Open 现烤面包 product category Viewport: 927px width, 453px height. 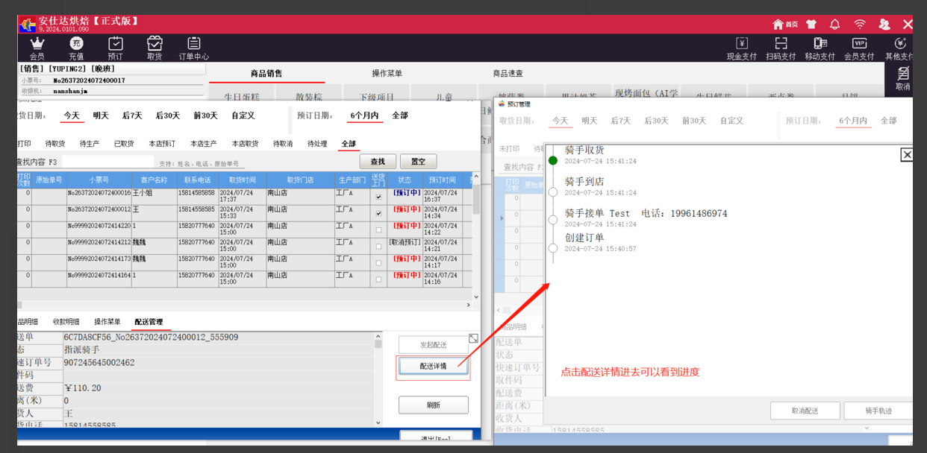point(646,94)
